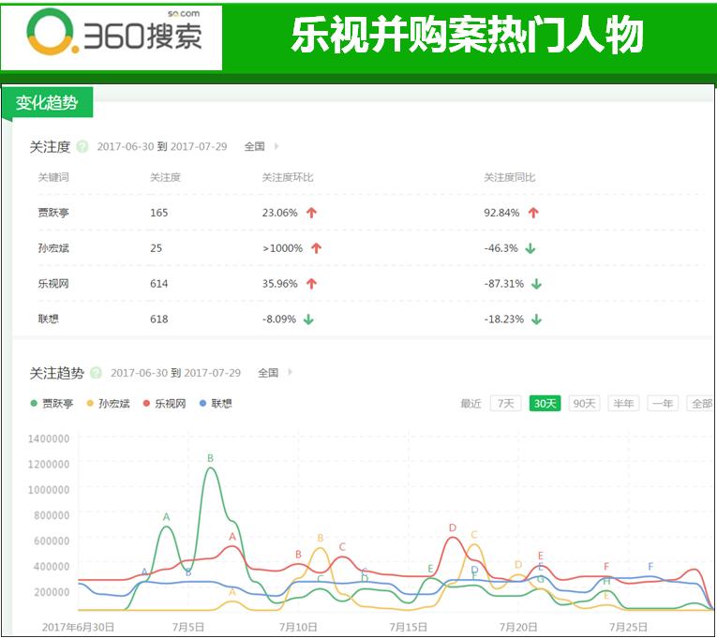The height and width of the screenshot is (638, 717).
Task: Click keyword 孙宏斌 in table
Action: click(x=53, y=248)
